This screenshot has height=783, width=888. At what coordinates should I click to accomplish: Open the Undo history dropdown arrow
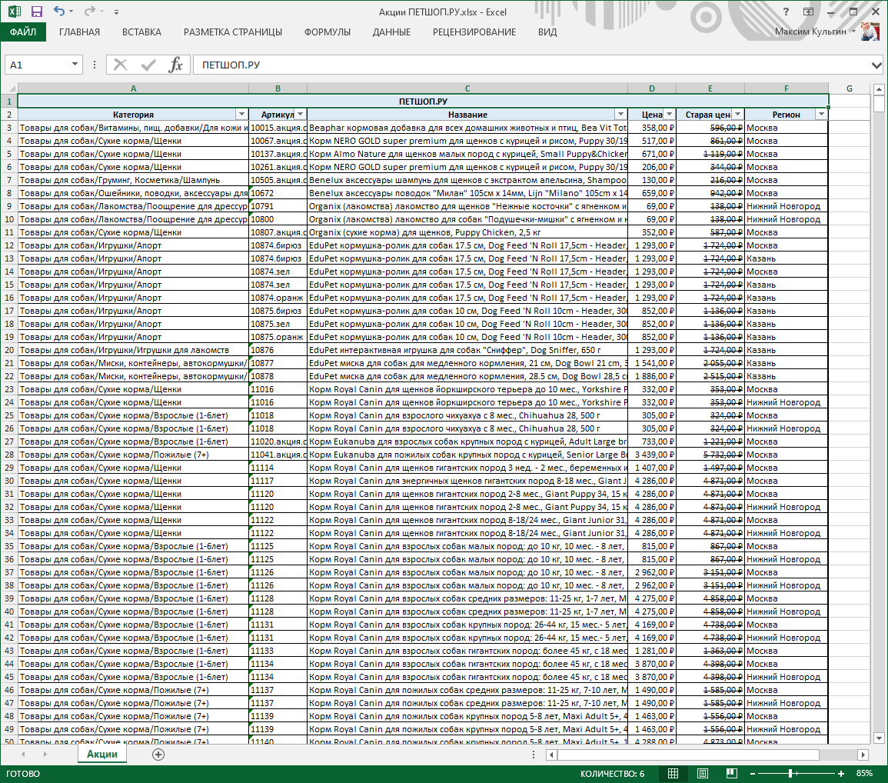72,12
